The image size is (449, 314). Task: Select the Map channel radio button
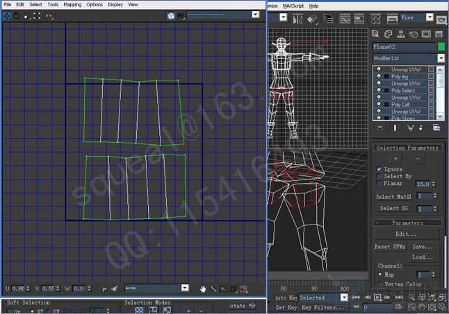tap(380, 274)
